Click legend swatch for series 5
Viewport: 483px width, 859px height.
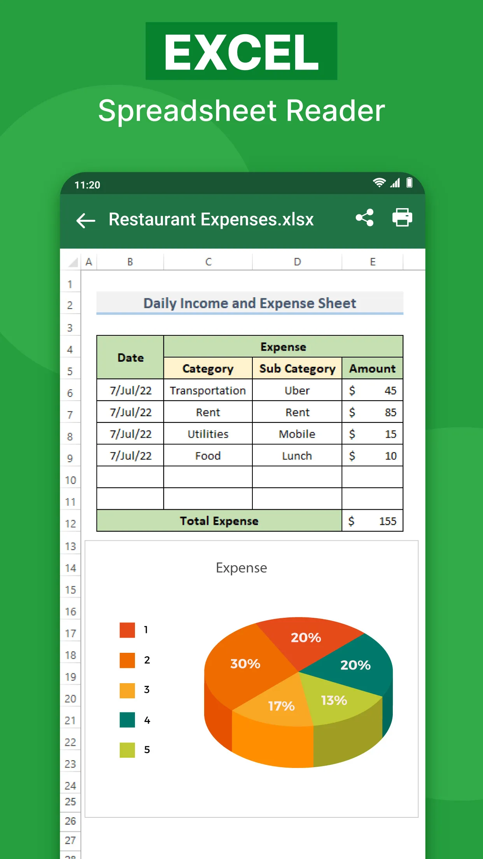(127, 750)
